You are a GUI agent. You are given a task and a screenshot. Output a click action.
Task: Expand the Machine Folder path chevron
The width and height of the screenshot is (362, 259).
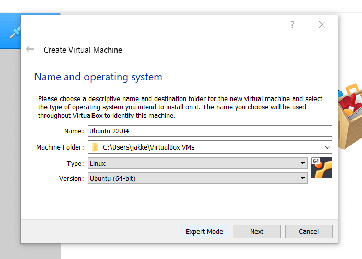coord(327,147)
